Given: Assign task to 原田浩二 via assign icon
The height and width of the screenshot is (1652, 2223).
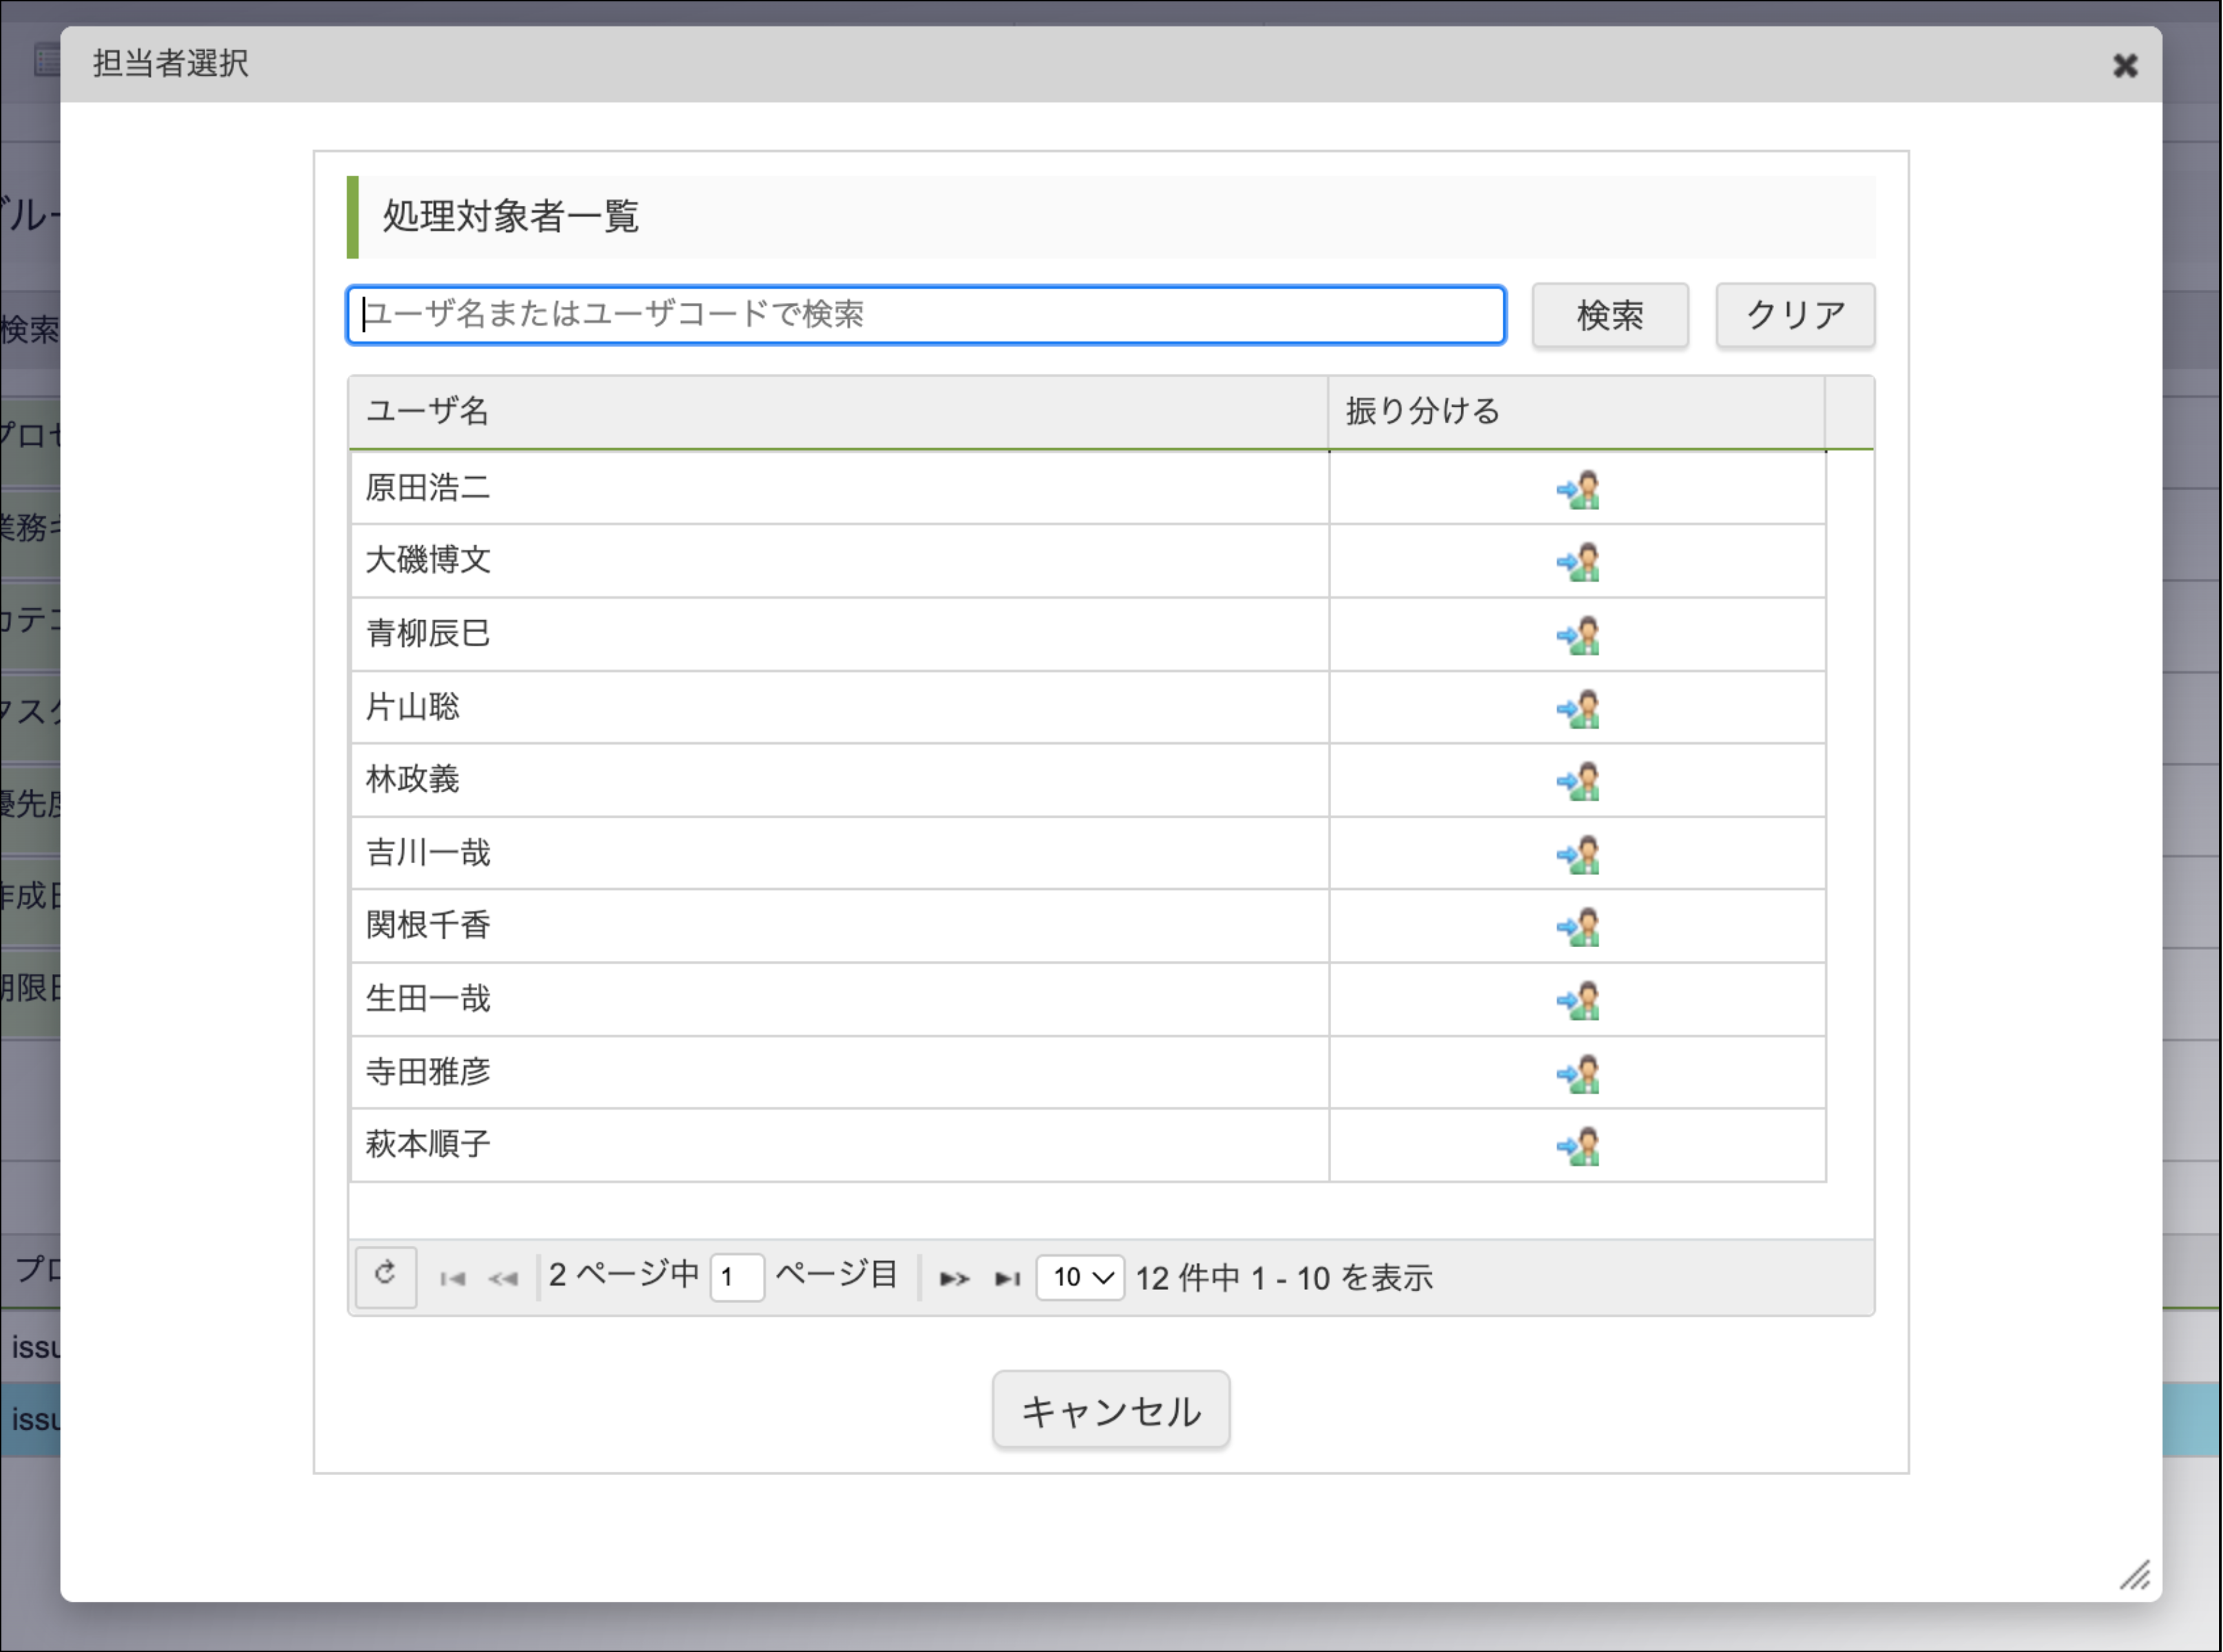Looking at the screenshot, I should 1578,490.
